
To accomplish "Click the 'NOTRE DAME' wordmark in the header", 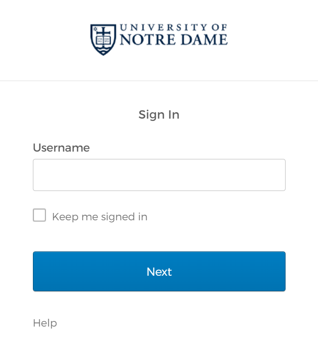I will [173, 40].
